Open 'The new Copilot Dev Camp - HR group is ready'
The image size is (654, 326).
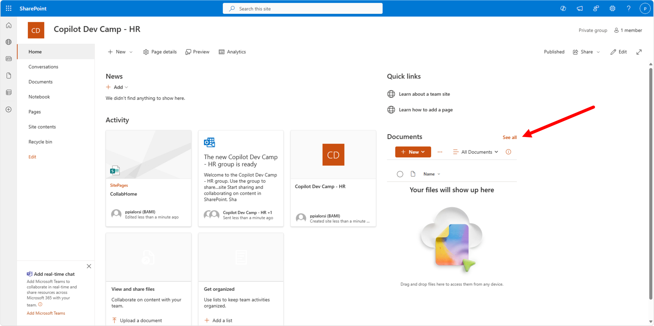(241, 161)
